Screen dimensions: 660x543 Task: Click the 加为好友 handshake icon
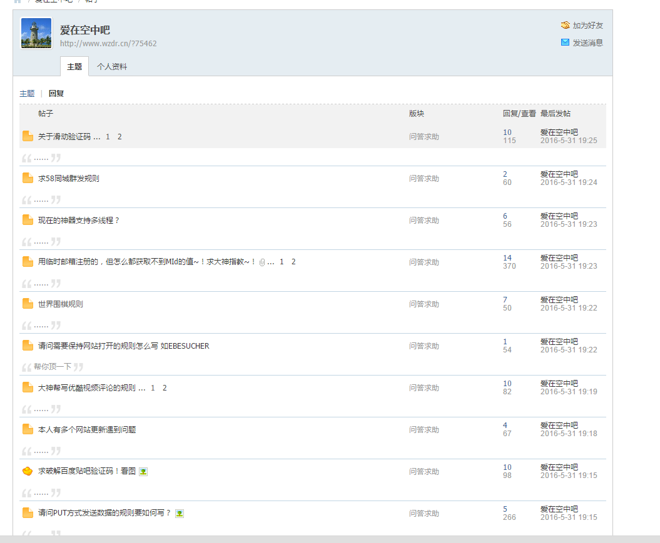[x=566, y=26]
